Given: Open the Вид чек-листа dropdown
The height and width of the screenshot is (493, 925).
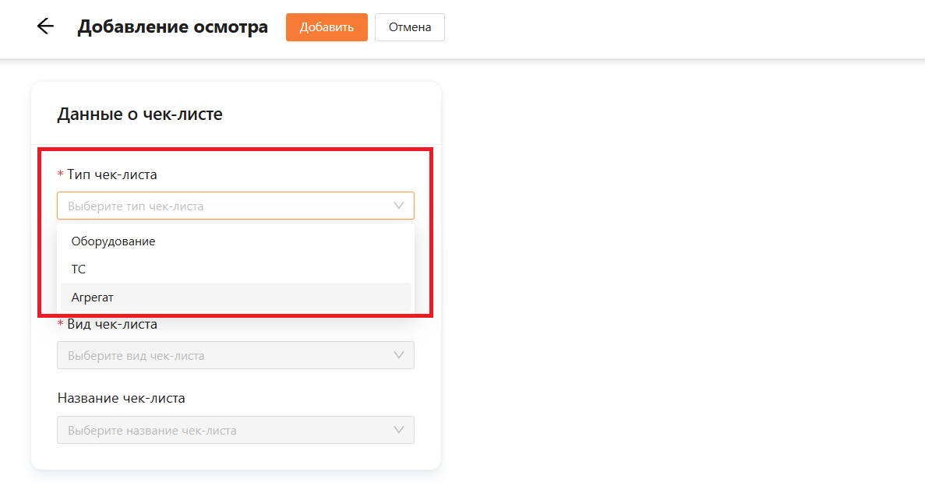Looking at the screenshot, I should point(226,355).
